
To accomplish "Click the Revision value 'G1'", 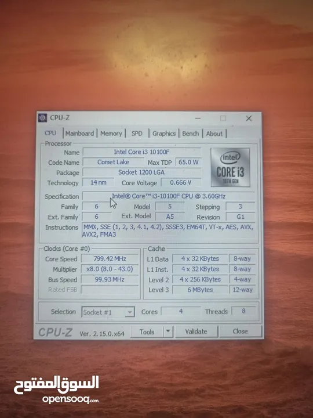I will [241, 217].
